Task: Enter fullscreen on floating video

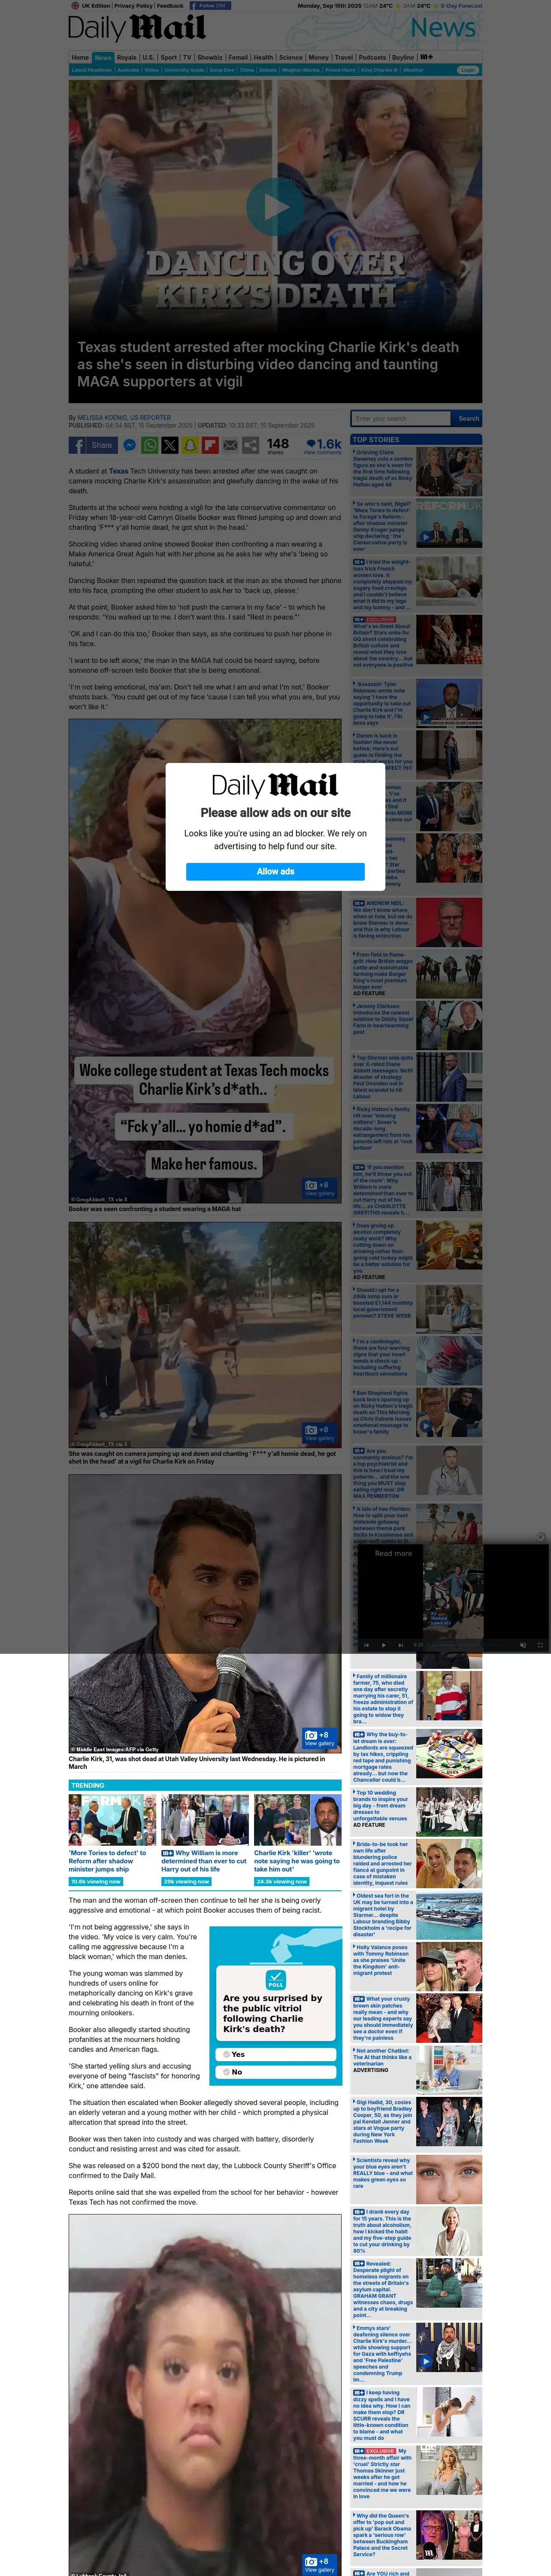Action: click(539, 1645)
